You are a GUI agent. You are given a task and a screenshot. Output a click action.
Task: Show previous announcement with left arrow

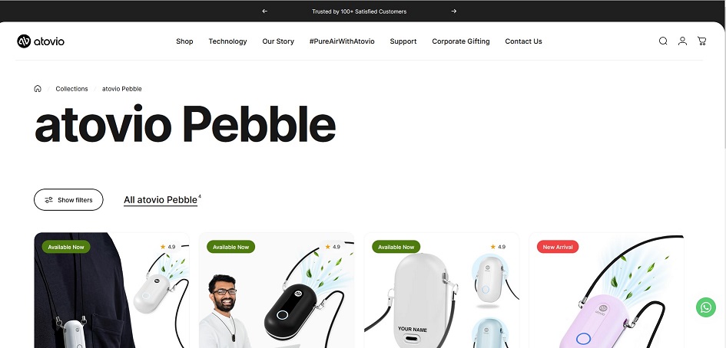265,11
